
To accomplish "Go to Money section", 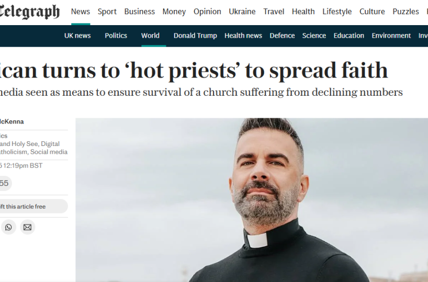I will click(x=174, y=12).
